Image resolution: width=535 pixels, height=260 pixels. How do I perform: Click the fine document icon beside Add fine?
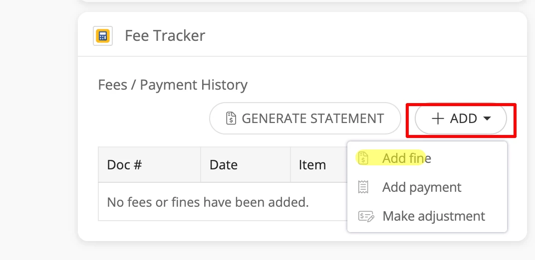click(x=363, y=158)
